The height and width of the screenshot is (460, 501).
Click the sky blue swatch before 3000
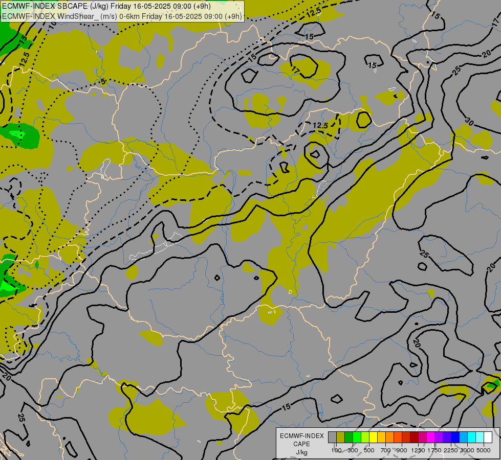click(x=464, y=438)
